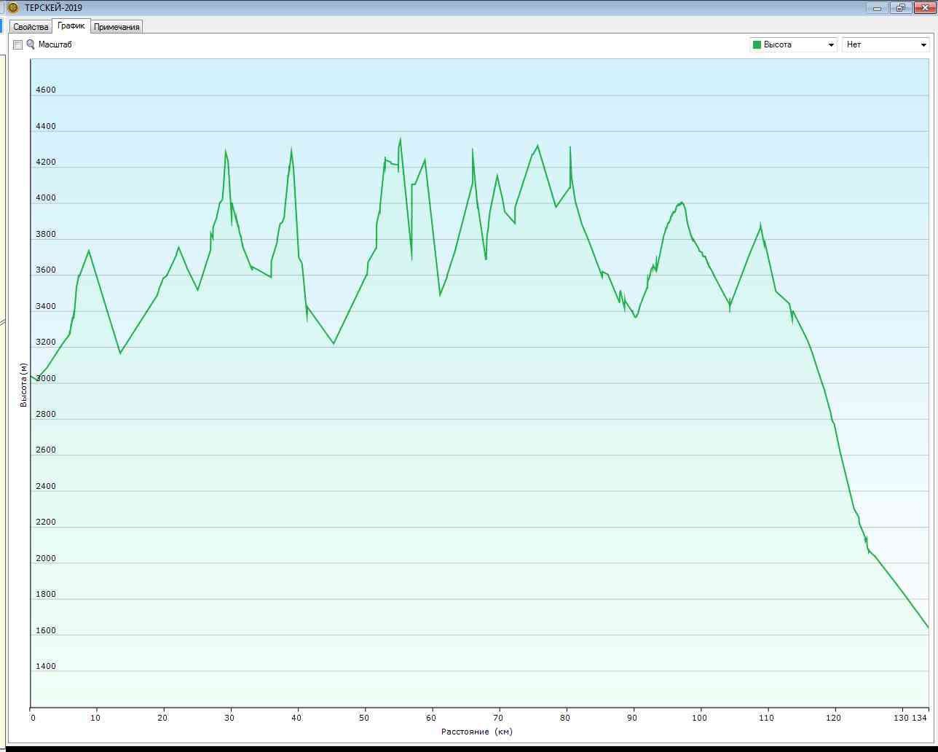Restore down the ТЕРСКЕЙ-2019 window
Image resolution: width=938 pixels, height=752 pixels.
[x=900, y=8]
